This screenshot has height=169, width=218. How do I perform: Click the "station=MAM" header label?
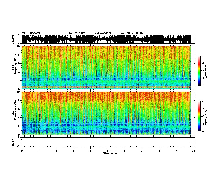[103, 33]
